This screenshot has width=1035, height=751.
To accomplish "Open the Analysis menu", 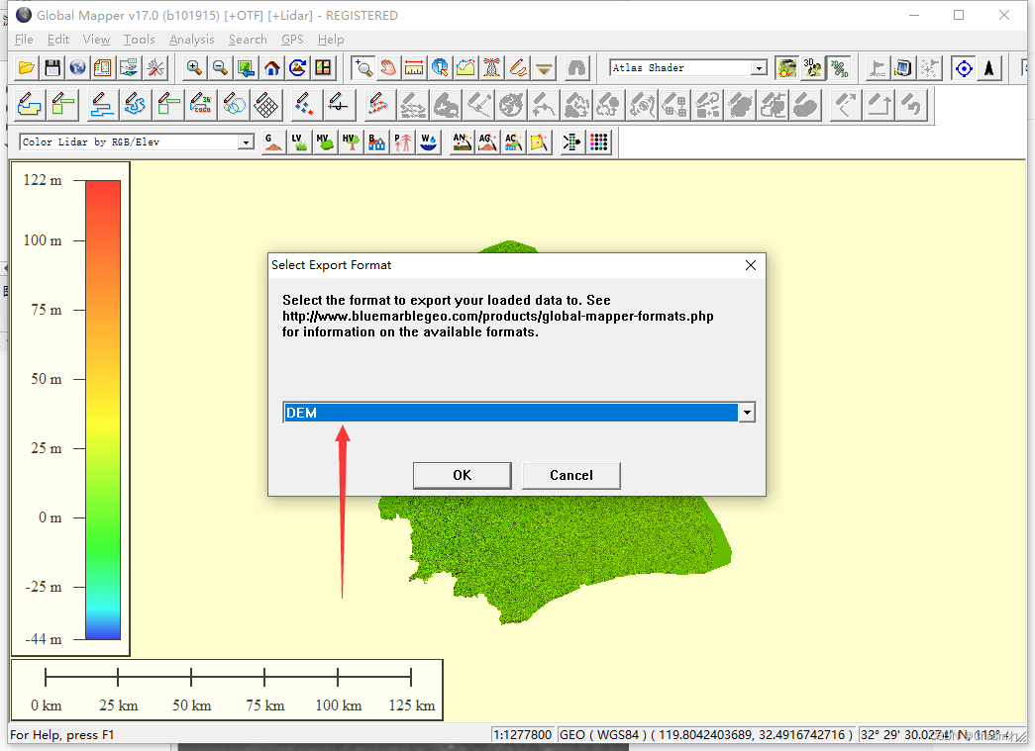I will pyautogui.click(x=191, y=40).
